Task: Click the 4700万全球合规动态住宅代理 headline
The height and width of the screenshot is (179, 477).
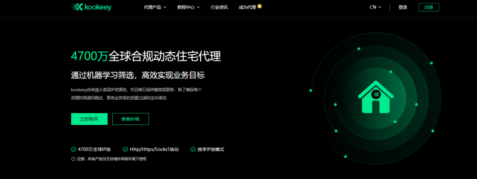Action: tap(146, 56)
